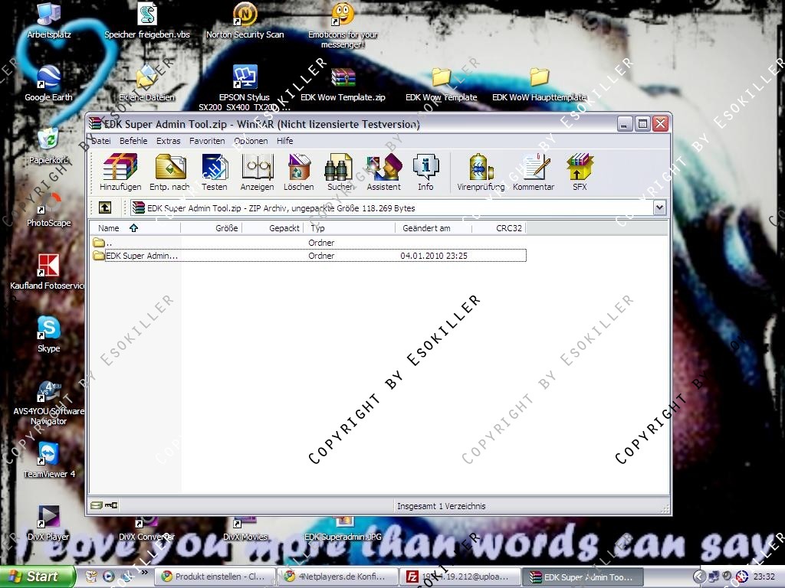
Task: Open Arbeitsplatz desktop icon
Action: pos(48,21)
